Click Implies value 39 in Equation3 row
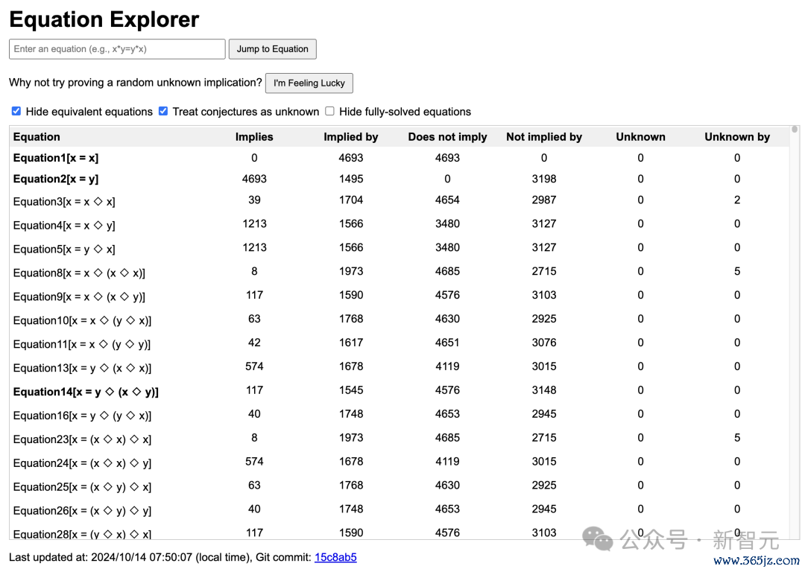 click(254, 200)
